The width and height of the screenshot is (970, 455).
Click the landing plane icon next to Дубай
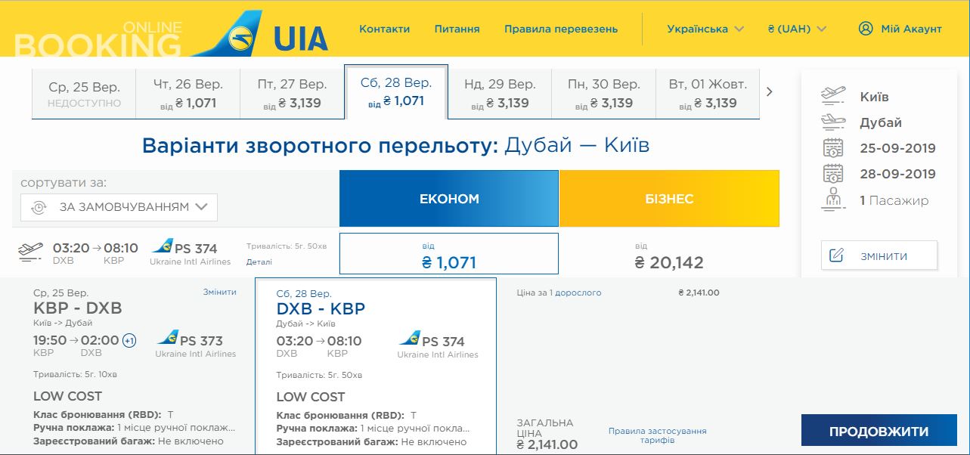tap(833, 122)
